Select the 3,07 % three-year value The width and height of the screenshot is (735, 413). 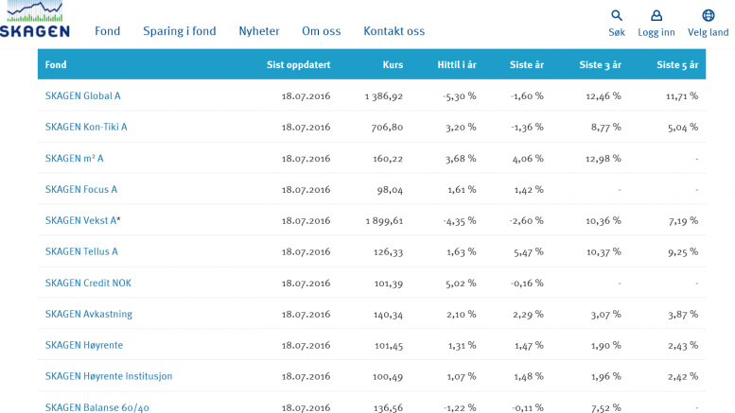[x=606, y=314]
